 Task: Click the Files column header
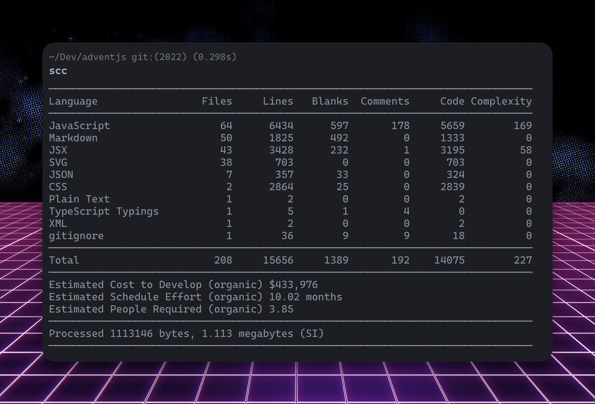click(217, 101)
